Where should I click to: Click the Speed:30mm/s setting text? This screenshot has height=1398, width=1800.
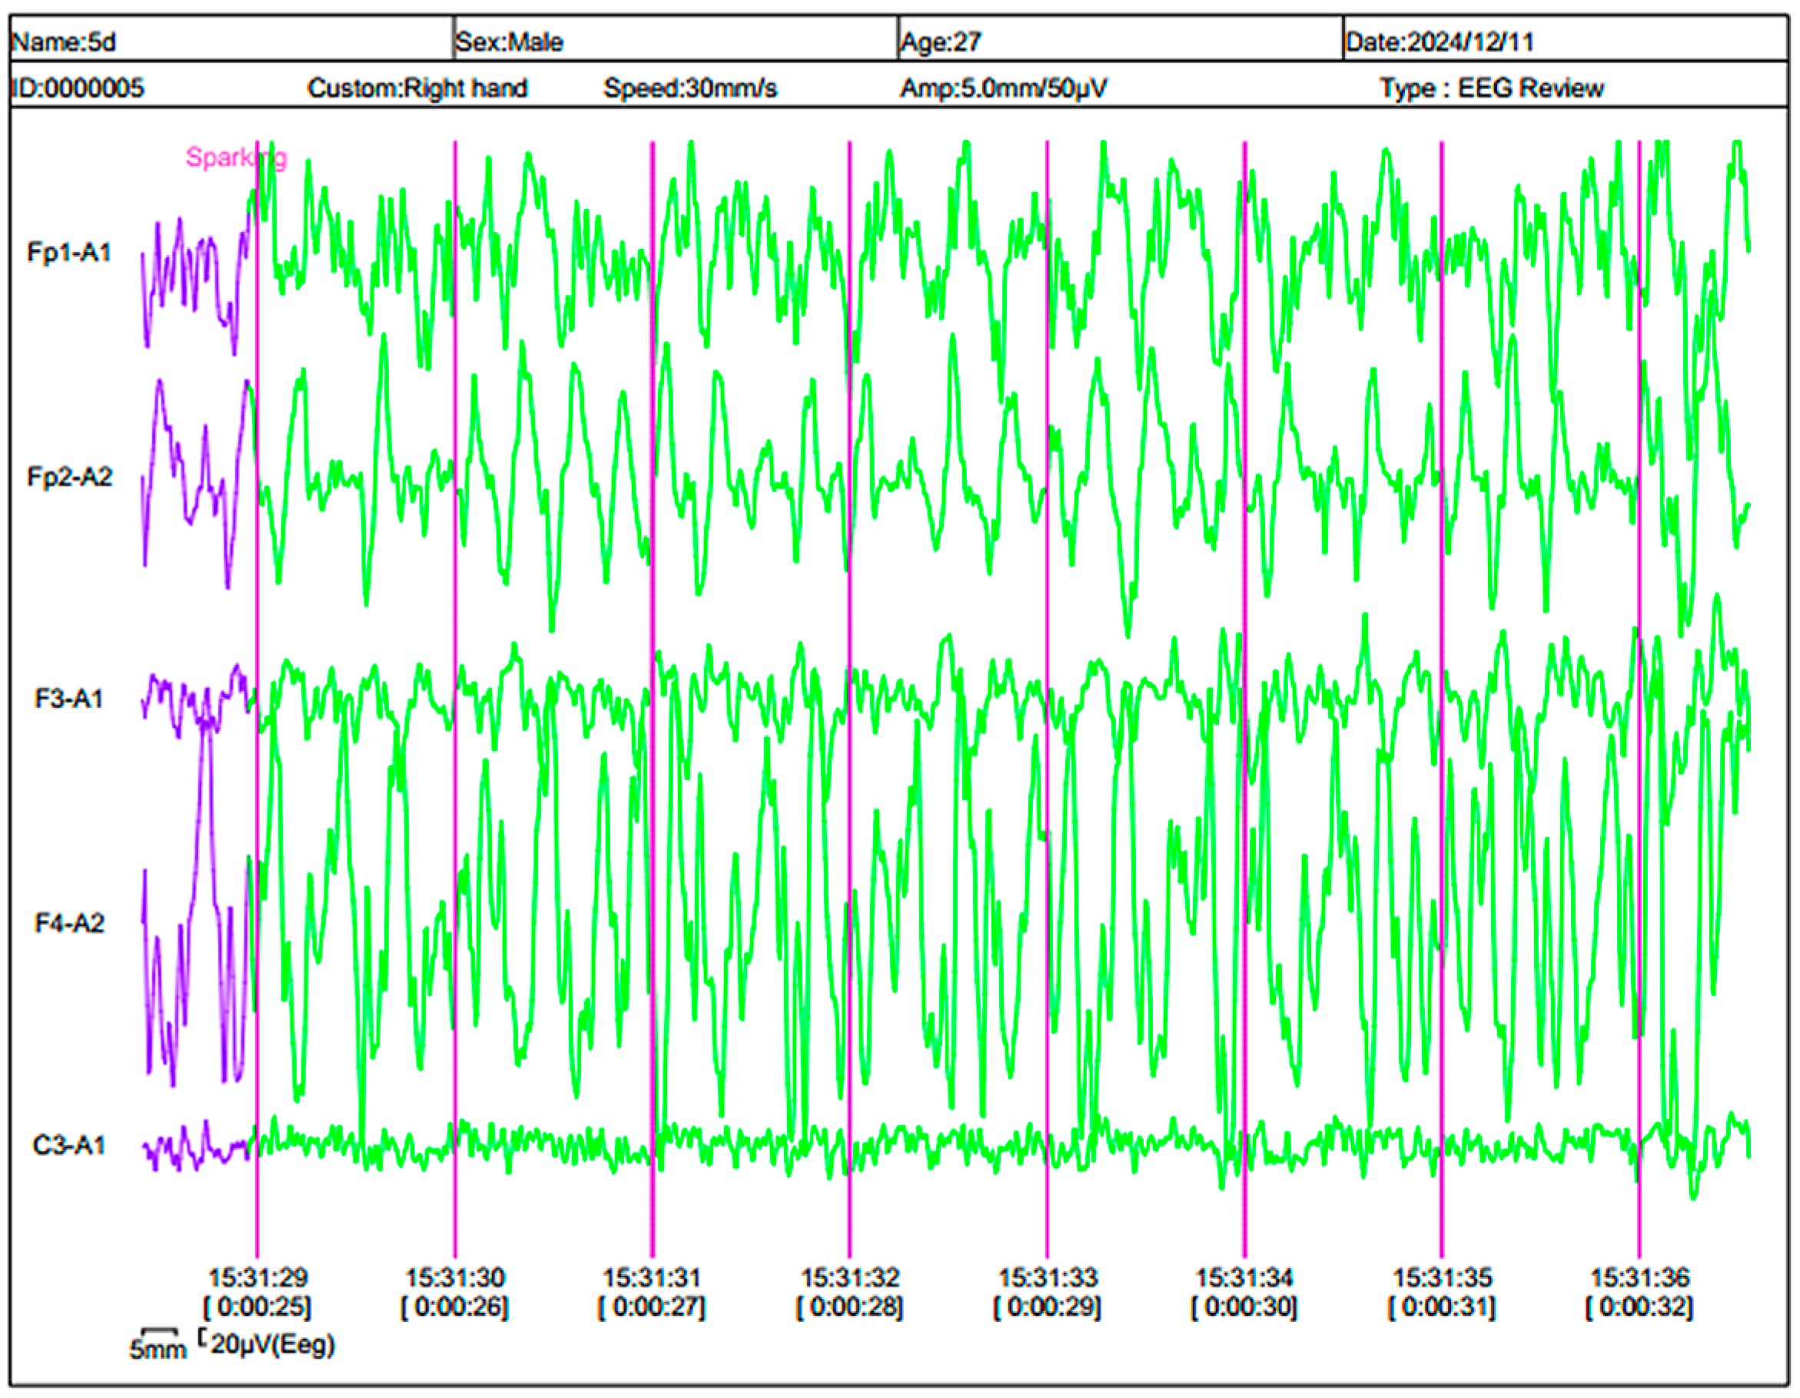coord(690,88)
